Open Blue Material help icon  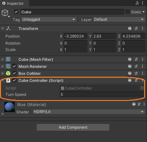134,104
